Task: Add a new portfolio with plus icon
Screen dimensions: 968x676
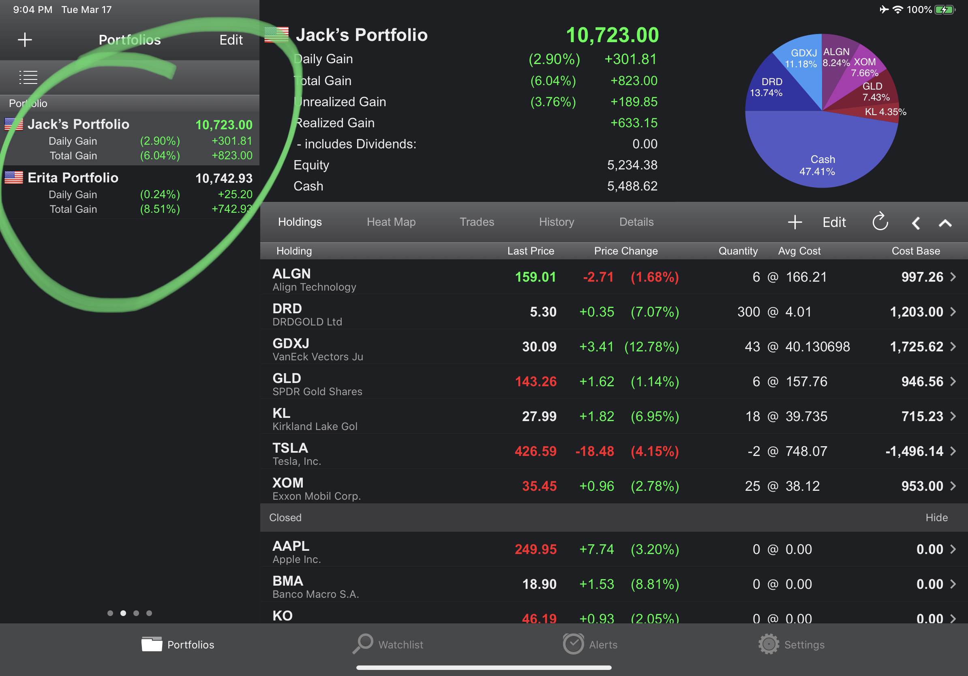Action: [25, 40]
